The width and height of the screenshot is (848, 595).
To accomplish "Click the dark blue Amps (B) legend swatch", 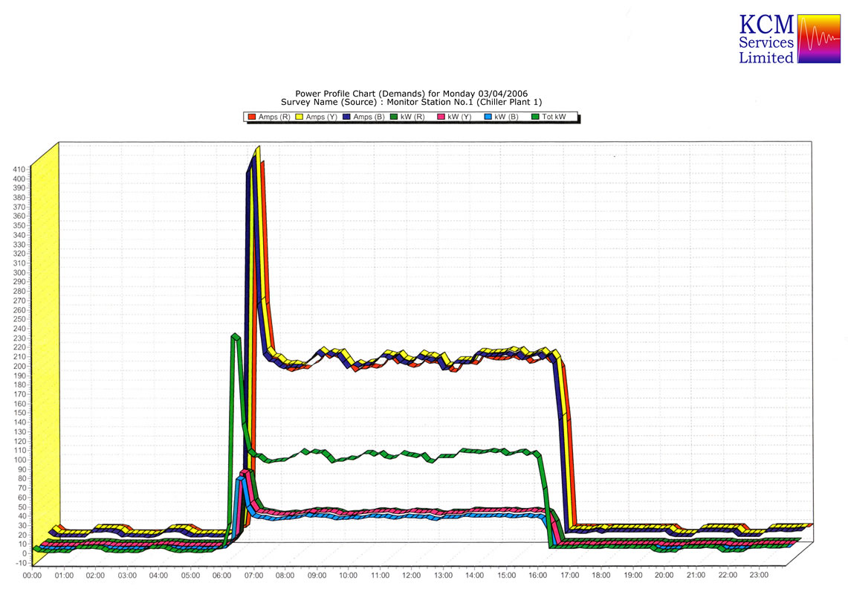I will tap(346, 117).
